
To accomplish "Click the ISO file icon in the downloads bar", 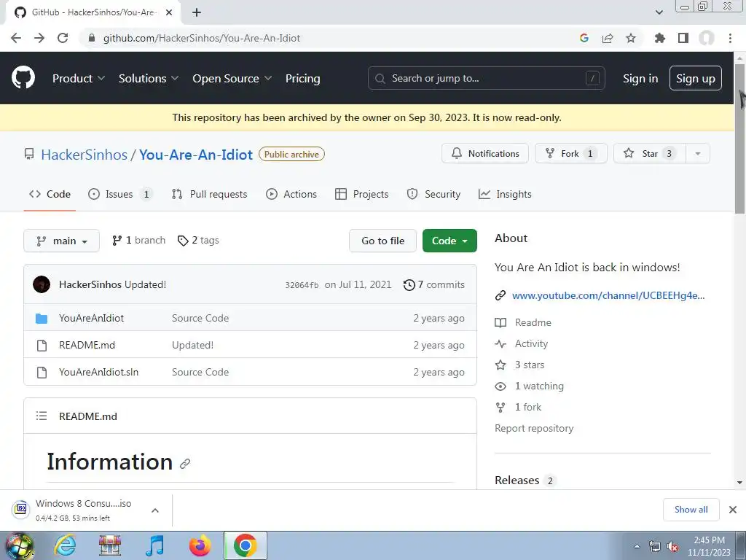I will [21, 509].
